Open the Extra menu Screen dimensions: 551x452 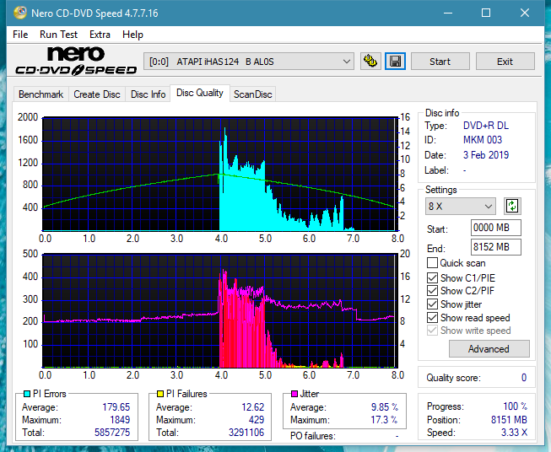100,35
